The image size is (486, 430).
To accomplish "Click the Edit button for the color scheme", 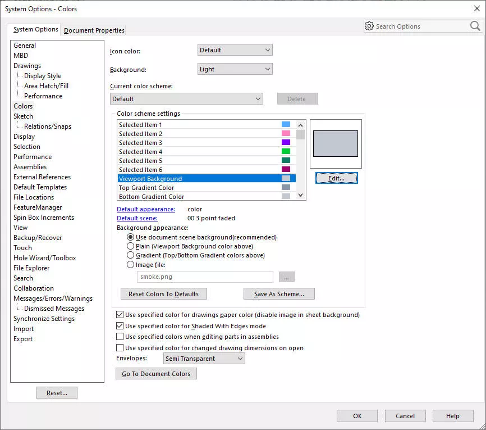I will click(336, 178).
